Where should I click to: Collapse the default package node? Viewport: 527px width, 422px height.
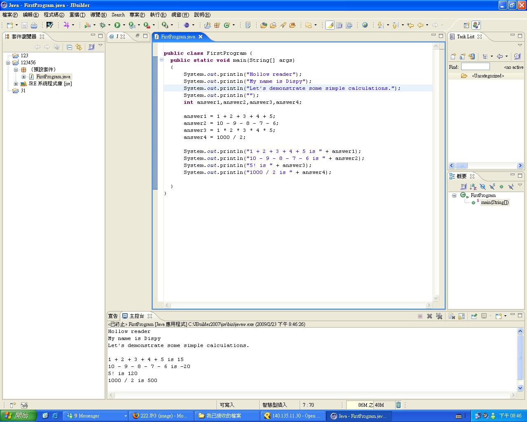(16, 70)
